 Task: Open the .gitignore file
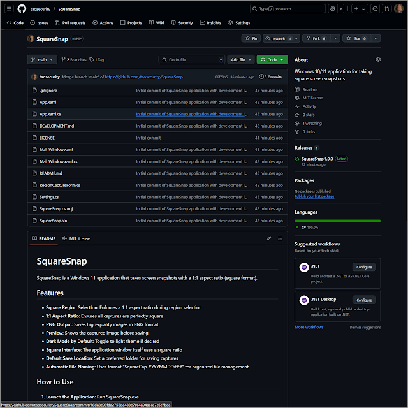coord(48,91)
